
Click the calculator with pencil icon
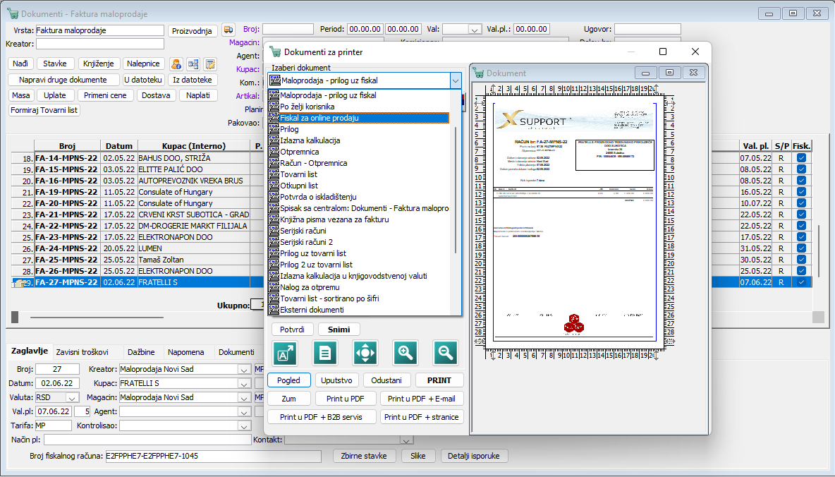210,64
